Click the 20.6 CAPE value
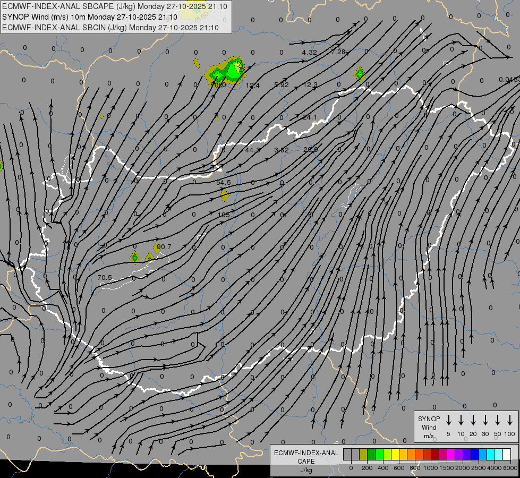This screenshot has height=478, width=520. point(310,150)
